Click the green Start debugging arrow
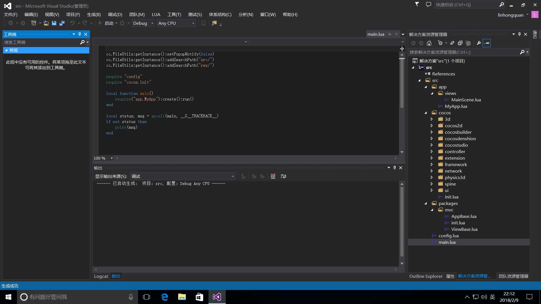The image size is (541, 304). point(100,23)
